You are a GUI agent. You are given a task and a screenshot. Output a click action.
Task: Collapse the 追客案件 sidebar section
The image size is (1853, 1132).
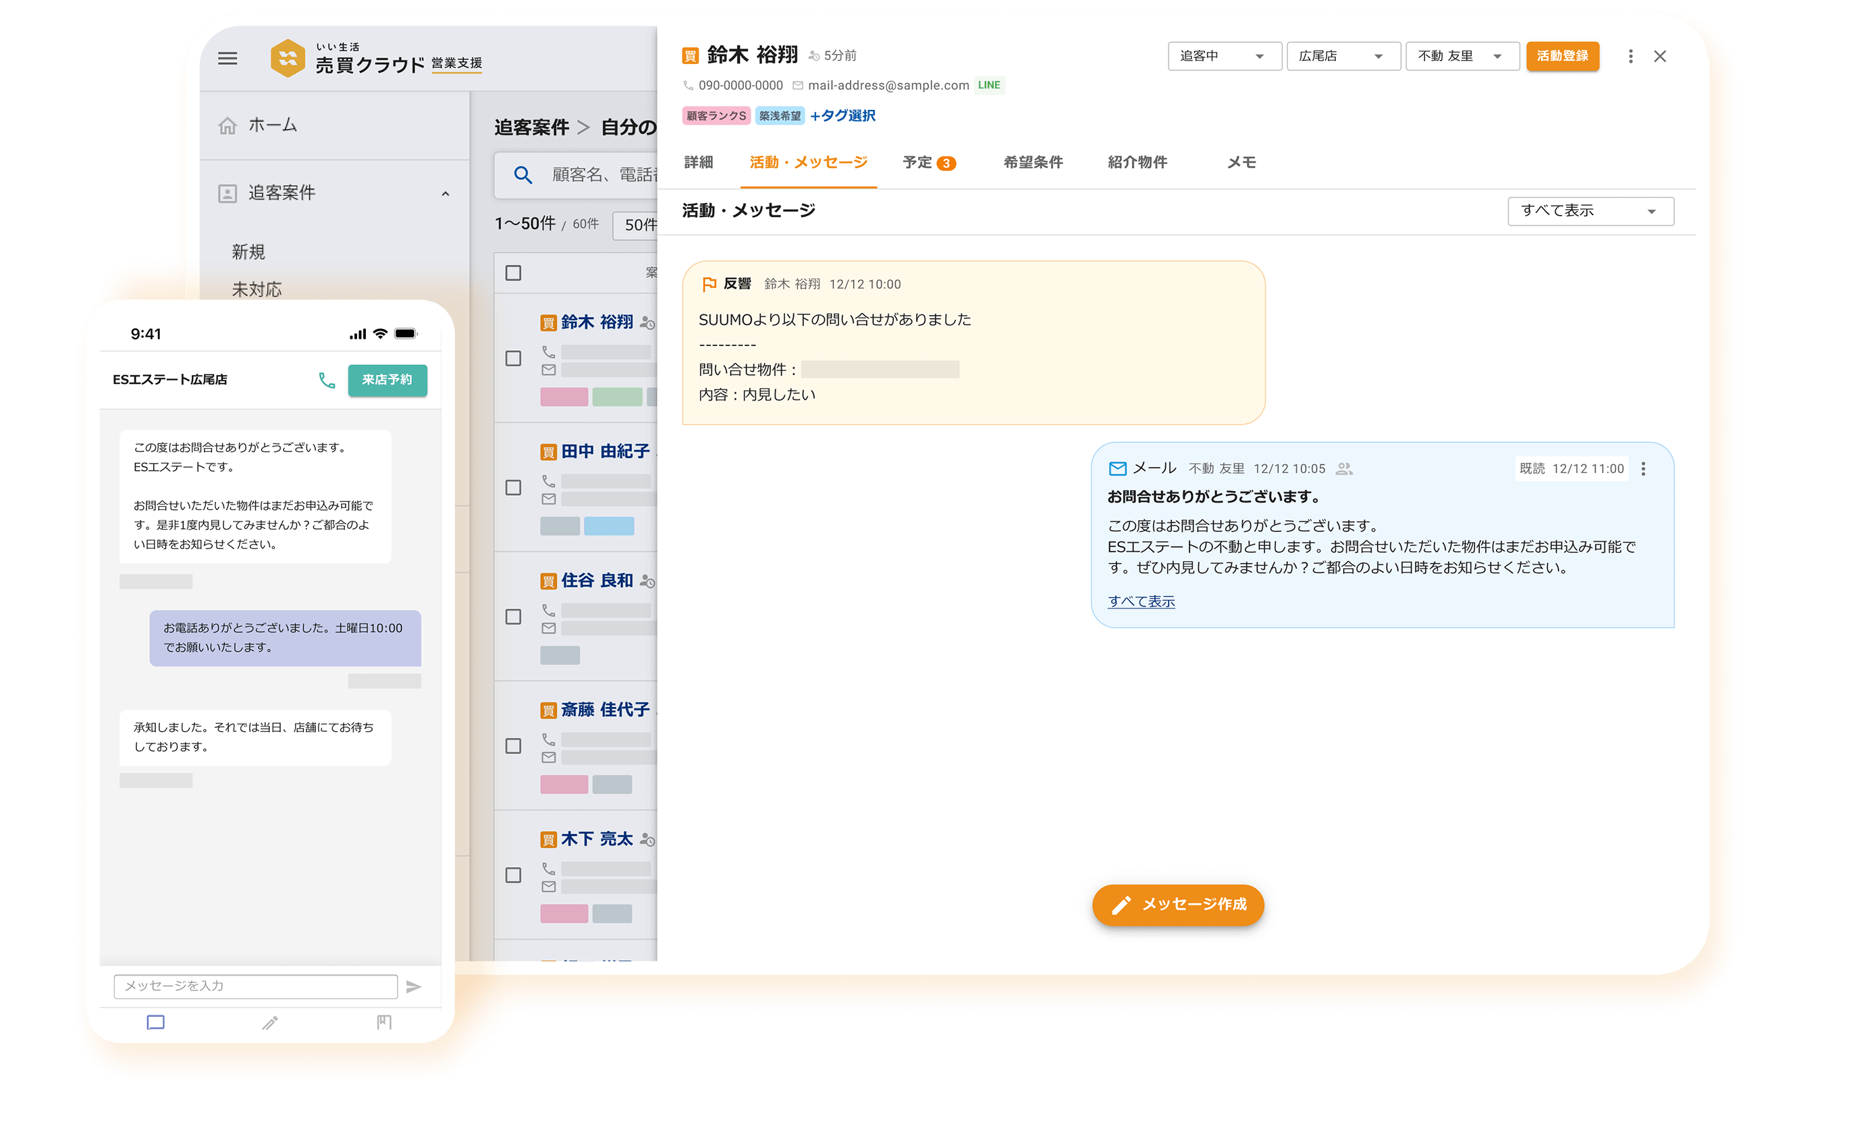(x=446, y=194)
